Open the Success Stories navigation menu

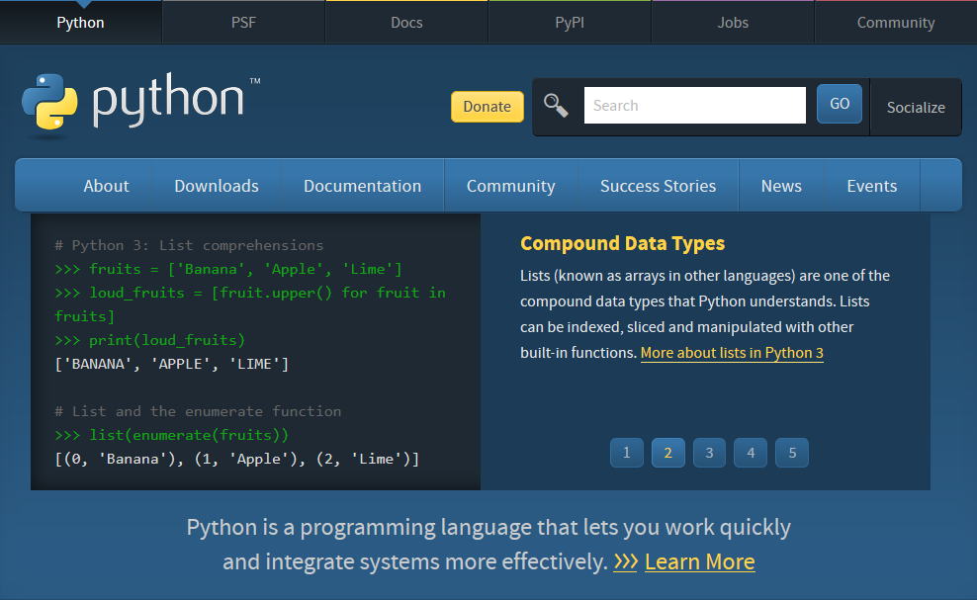click(x=658, y=186)
